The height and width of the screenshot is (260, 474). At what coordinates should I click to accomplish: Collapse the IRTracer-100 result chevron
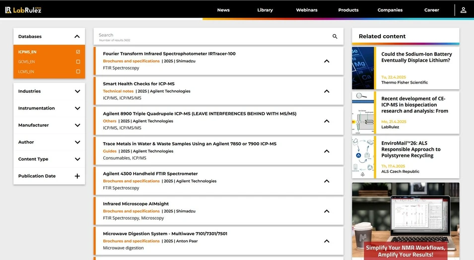point(327,61)
